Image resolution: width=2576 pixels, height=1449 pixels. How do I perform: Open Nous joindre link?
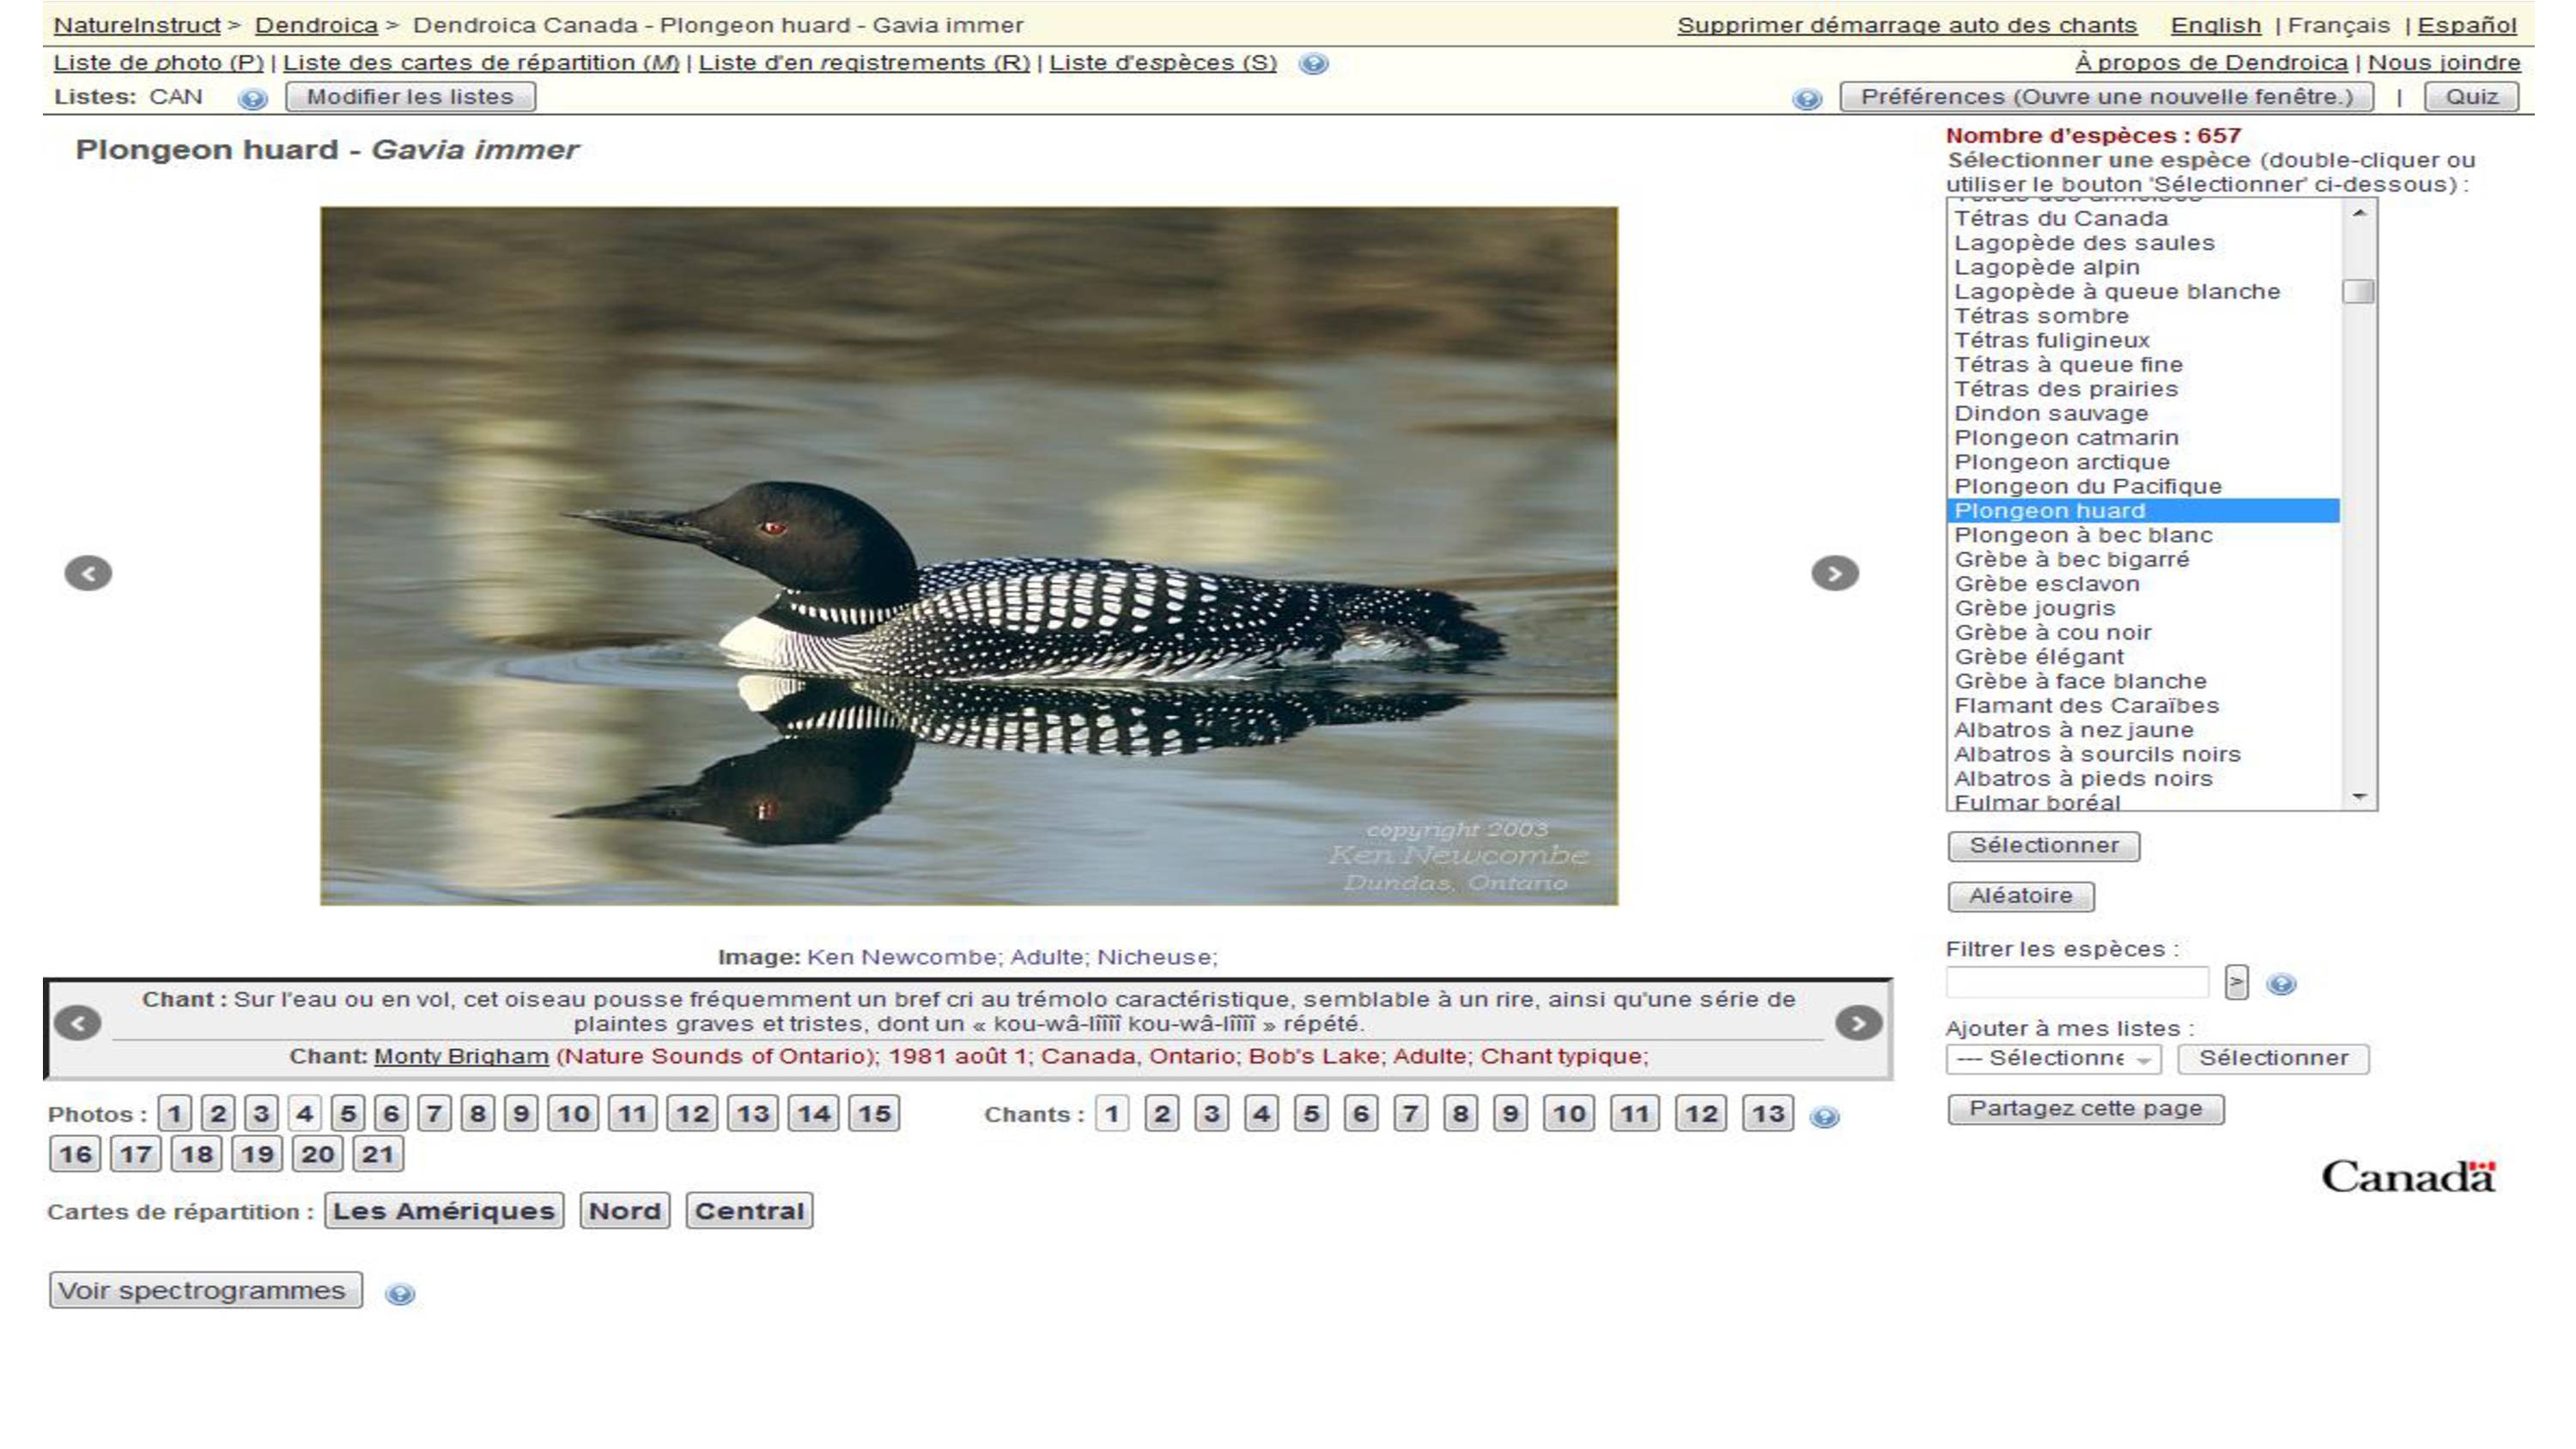pos(2444,63)
